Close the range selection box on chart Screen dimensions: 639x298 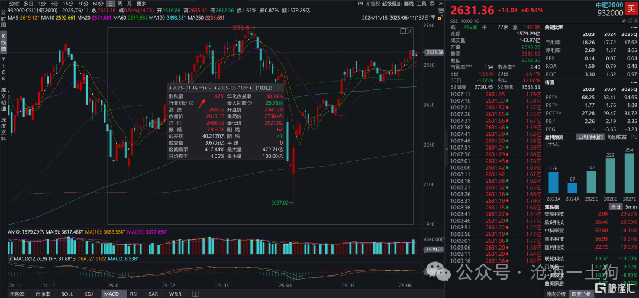[x=410, y=31]
